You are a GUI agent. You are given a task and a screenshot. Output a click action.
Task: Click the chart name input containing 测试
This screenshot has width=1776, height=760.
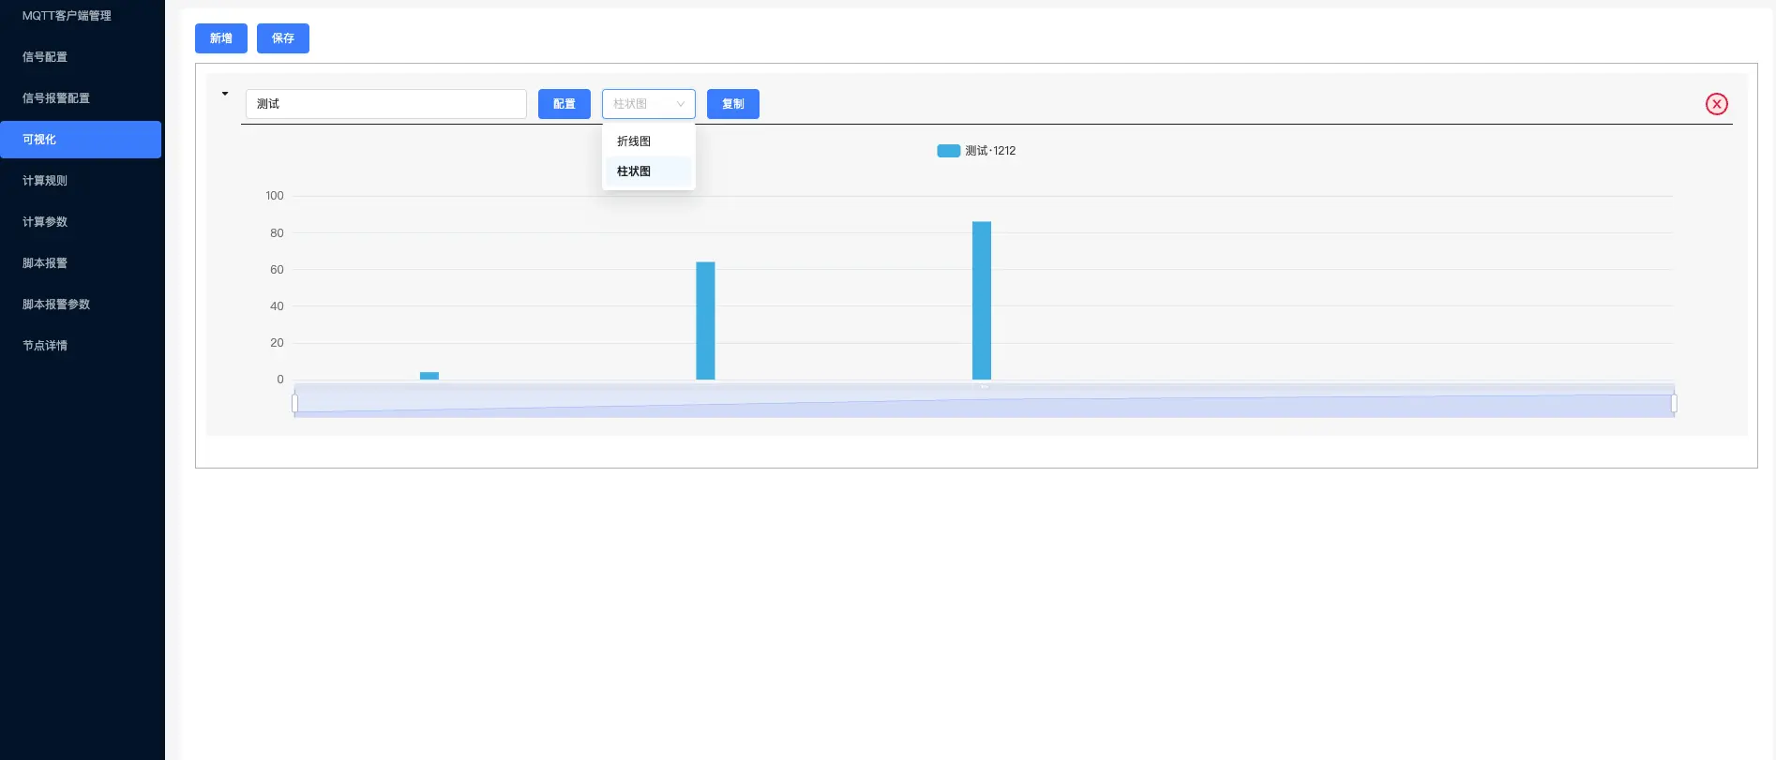click(x=386, y=104)
